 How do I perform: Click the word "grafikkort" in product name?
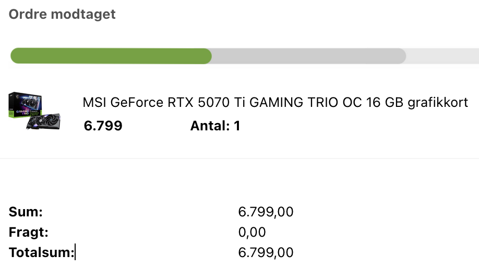438,103
